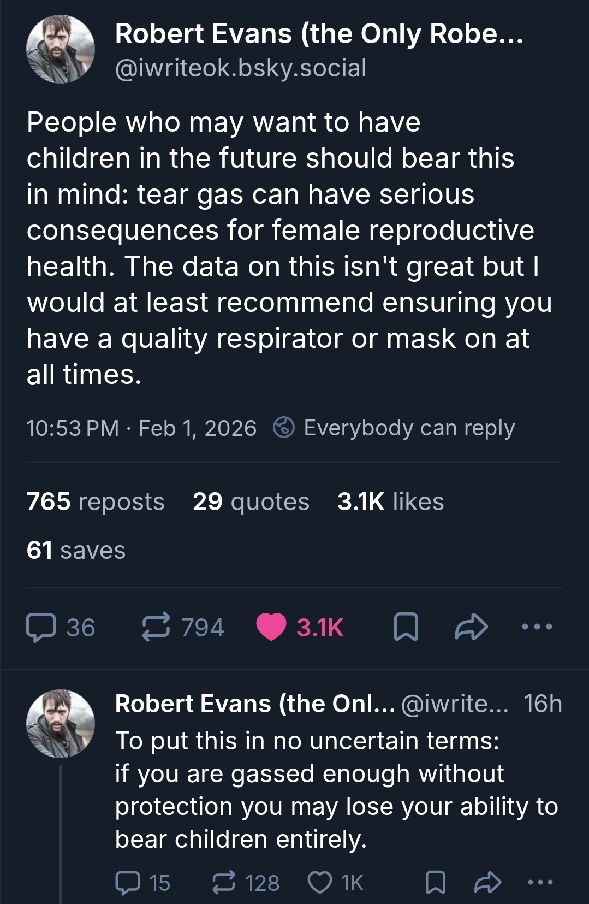The image size is (589, 904).
Task: Open the 10:53 PM Feb 1, 2026 timestamp
Action: (x=141, y=428)
